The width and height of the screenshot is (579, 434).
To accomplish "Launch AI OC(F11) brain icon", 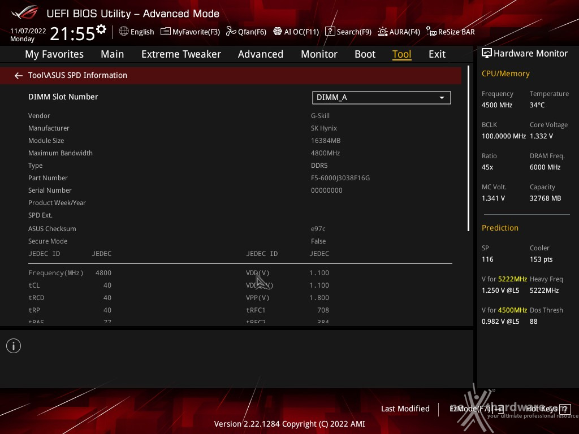I will [x=277, y=32].
